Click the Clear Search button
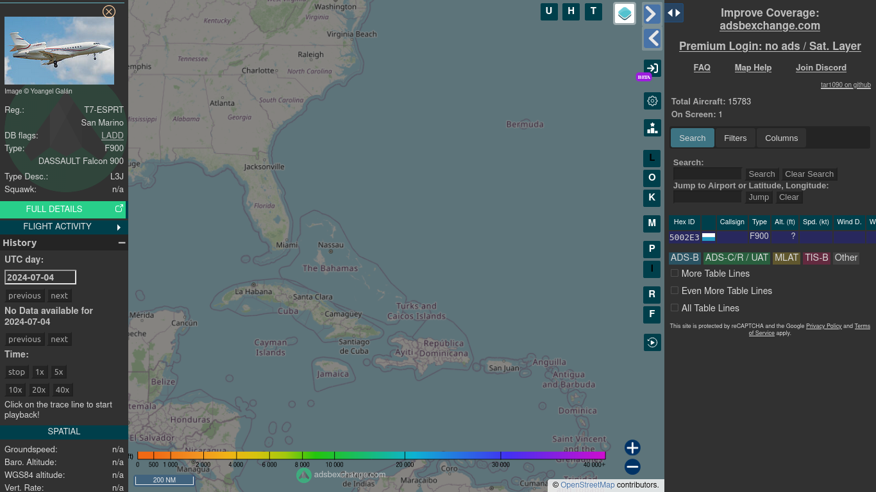Screen dimensions: 876x492 (809, 174)
